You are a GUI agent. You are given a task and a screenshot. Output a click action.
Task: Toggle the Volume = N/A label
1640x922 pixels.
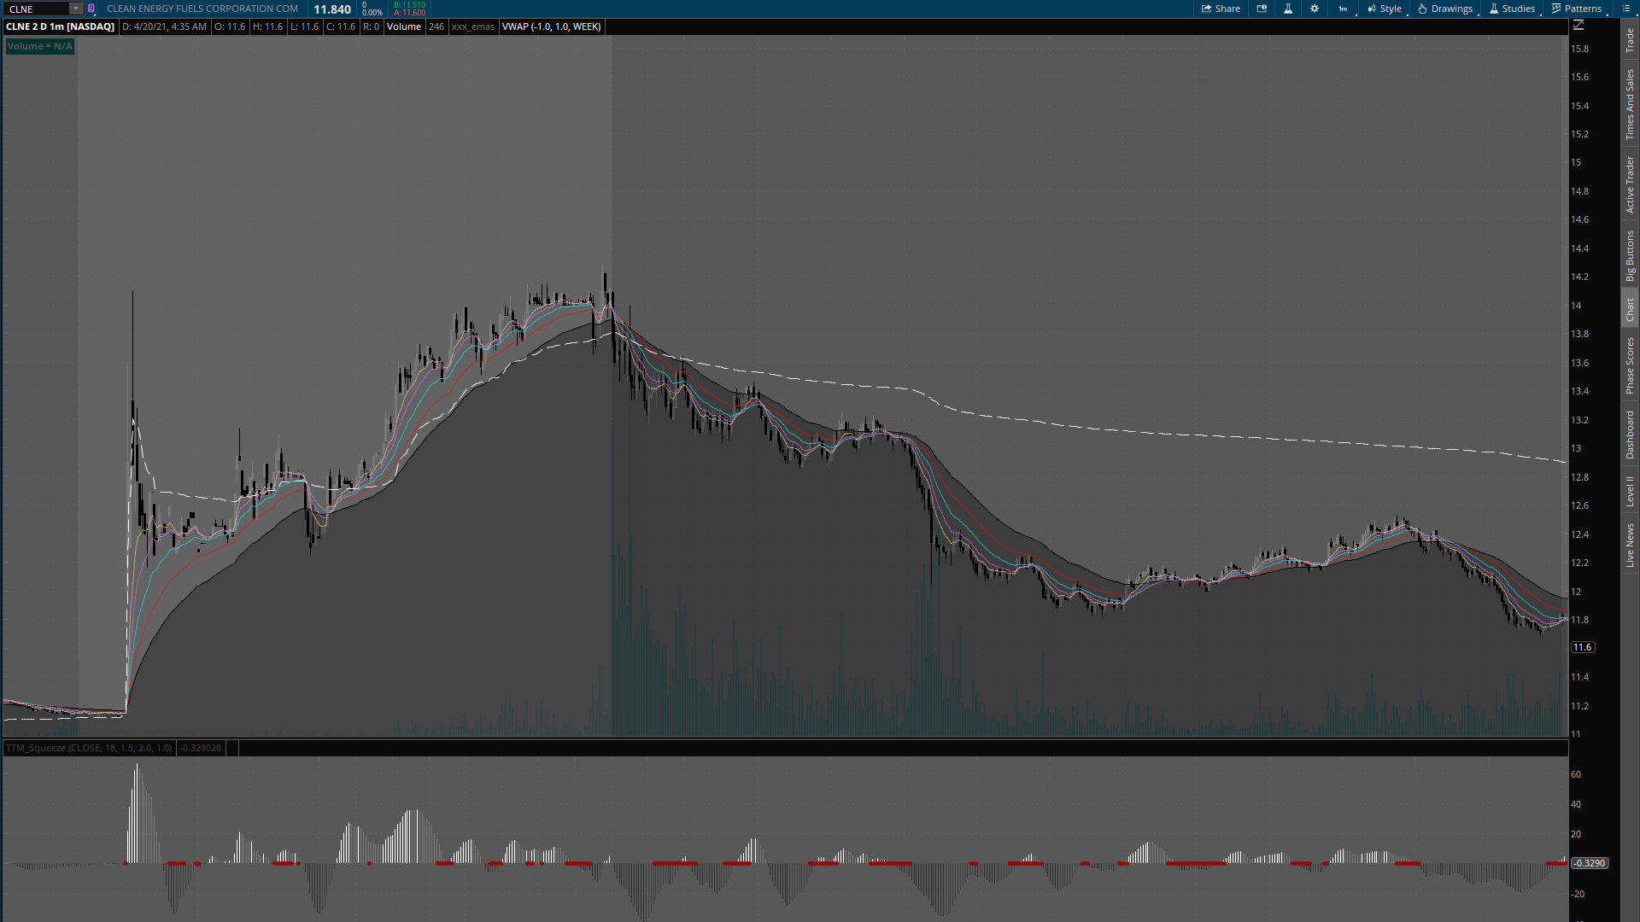(39, 46)
